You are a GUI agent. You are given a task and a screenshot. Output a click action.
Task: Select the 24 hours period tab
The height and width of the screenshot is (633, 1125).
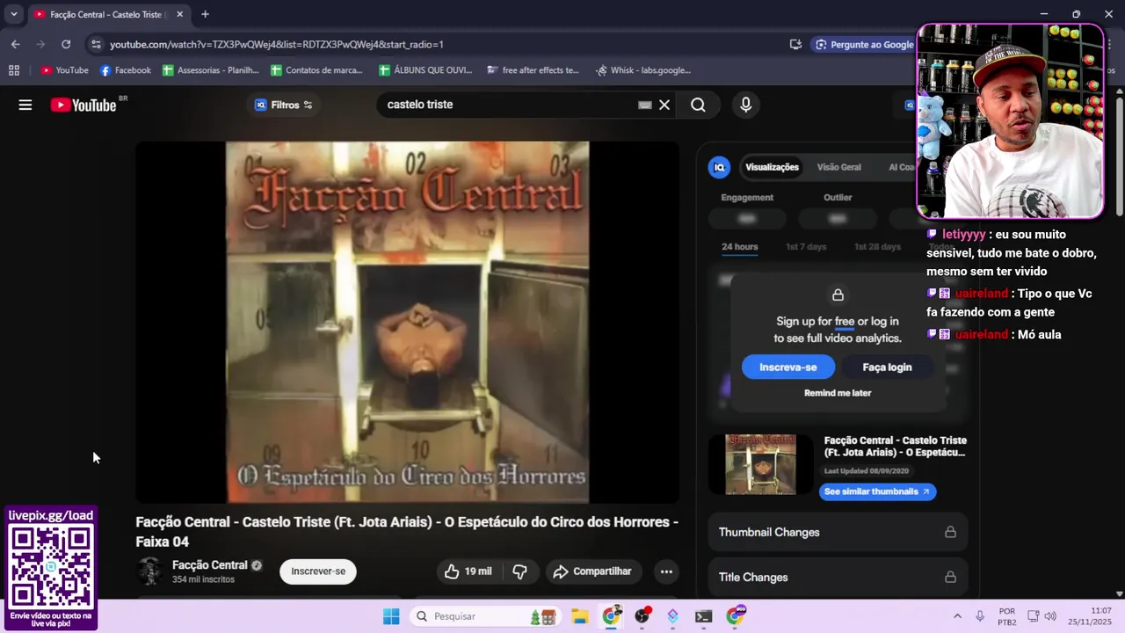(x=740, y=247)
